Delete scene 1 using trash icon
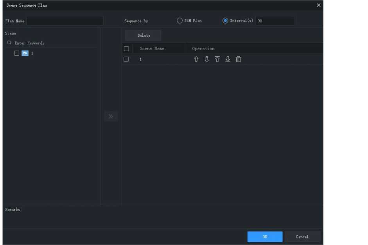Image resolution: width=368 pixels, height=245 pixels. tap(238, 59)
